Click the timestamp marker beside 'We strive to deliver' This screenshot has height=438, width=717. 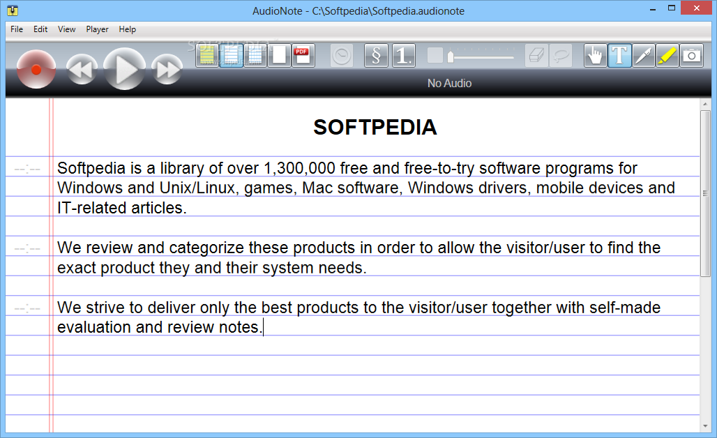[x=27, y=308]
